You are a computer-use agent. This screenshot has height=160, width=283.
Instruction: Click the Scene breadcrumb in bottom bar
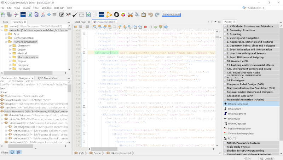click(97, 153)
